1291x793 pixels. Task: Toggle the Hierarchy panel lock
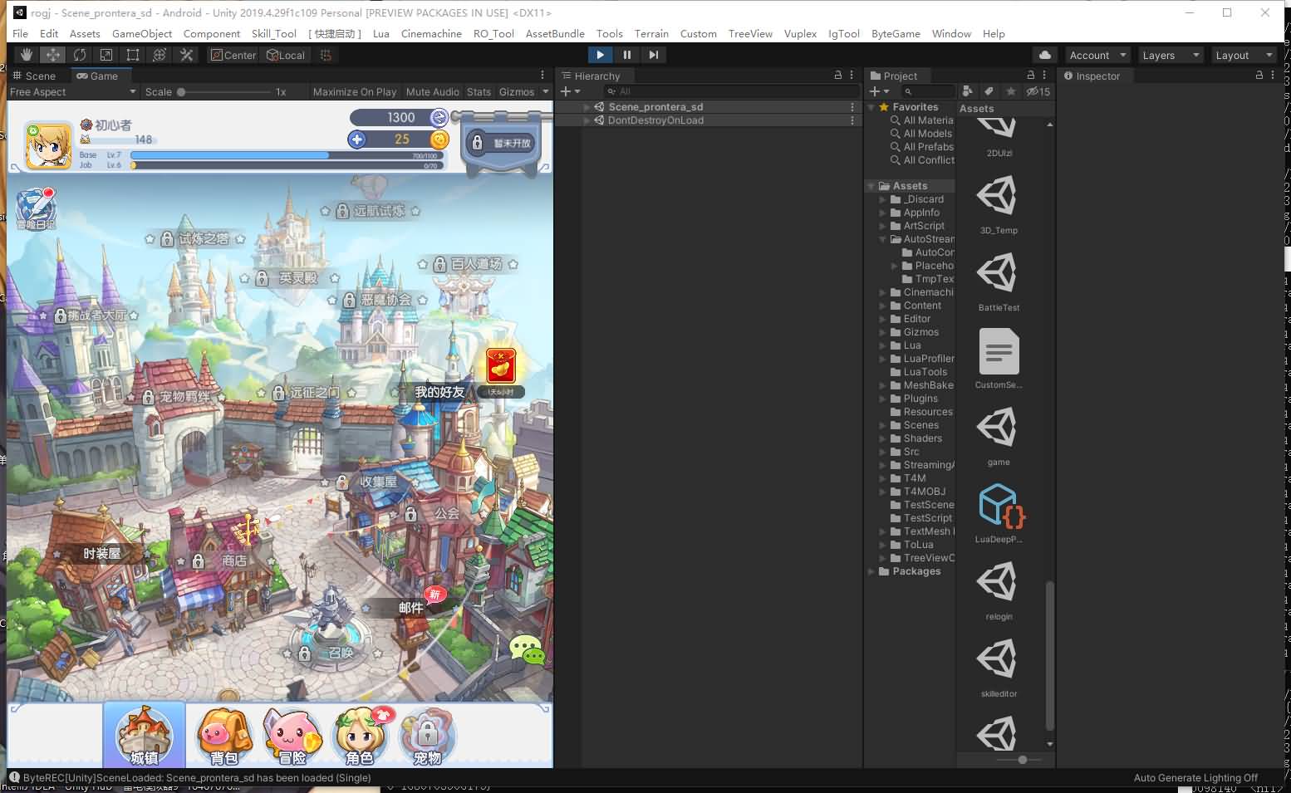coord(837,76)
